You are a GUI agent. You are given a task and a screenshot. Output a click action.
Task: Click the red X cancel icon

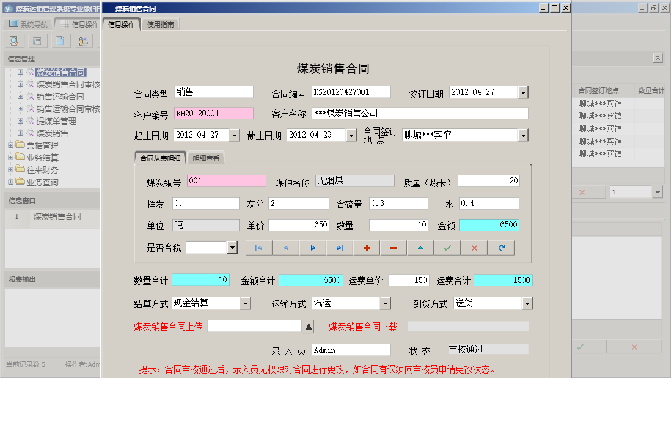[x=474, y=248]
